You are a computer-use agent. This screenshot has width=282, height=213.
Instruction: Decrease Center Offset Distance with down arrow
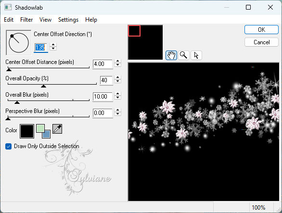[117, 65]
